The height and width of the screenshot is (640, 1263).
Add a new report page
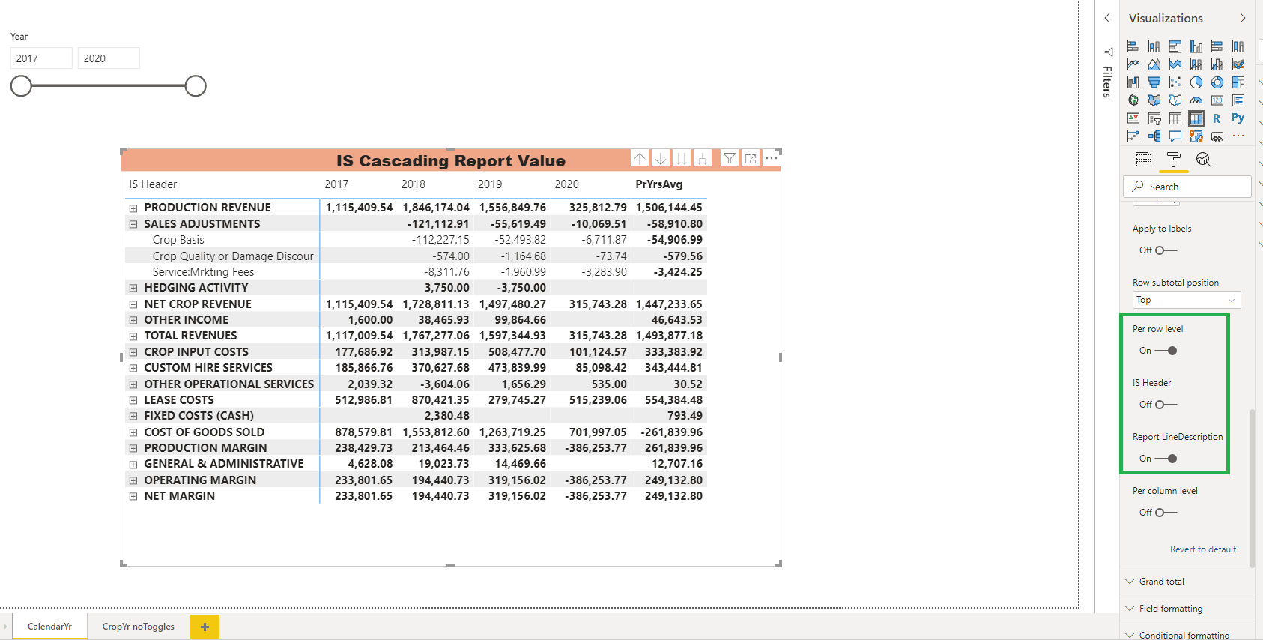pyautogui.click(x=205, y=627)
